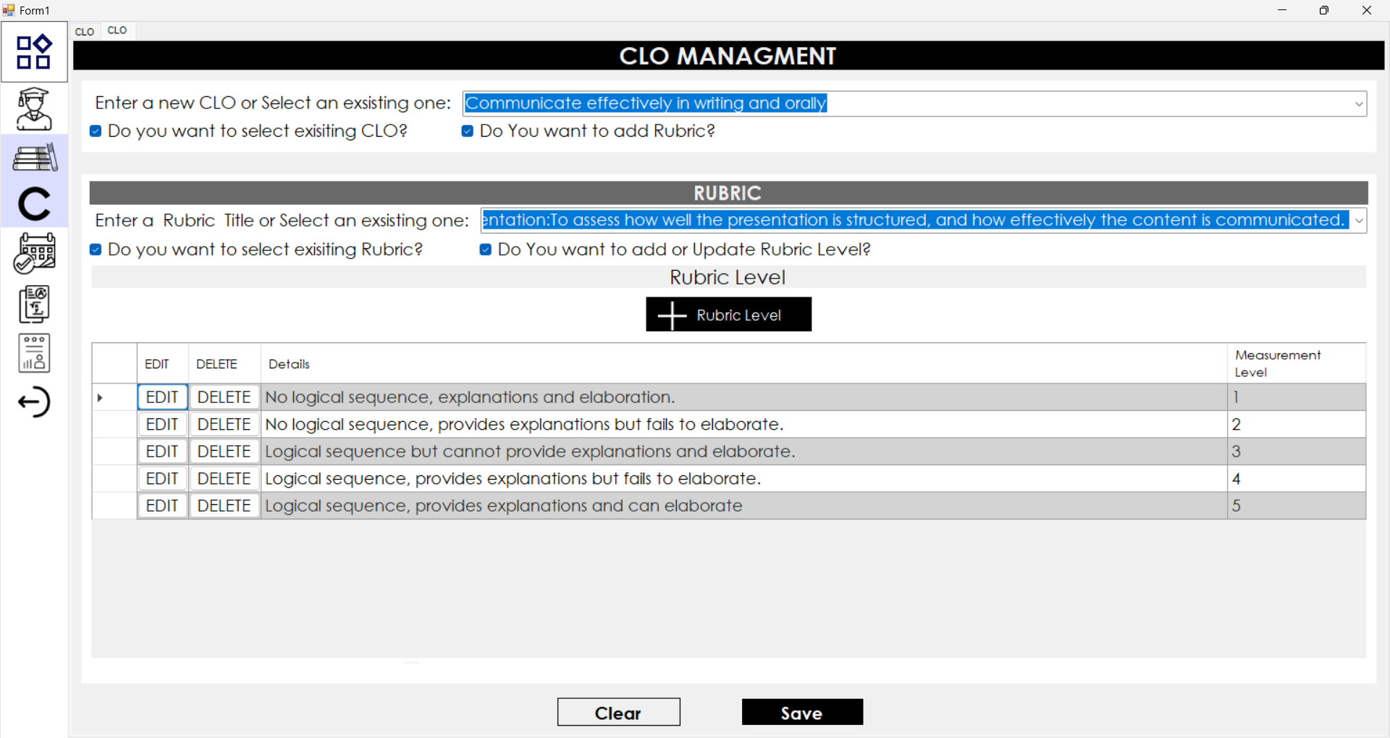The width and height of the screenshot is (1390, 738).
Task: Open the calendar with checkmark icon
Action: tap(34, 253)
